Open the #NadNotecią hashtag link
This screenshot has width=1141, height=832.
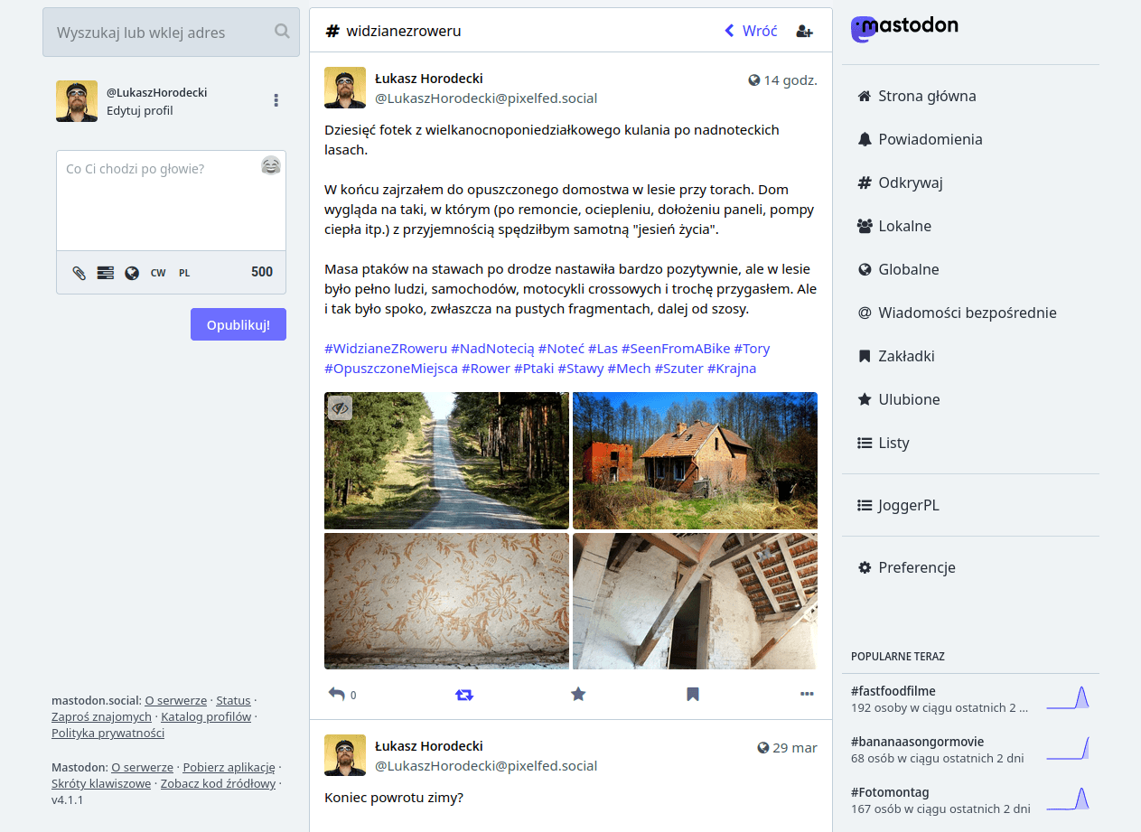click(492, 348)
